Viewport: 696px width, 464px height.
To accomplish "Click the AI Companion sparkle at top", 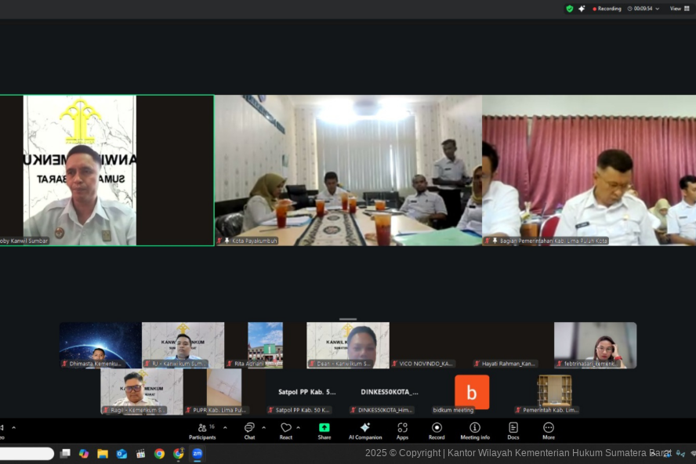I will (582, 9).
